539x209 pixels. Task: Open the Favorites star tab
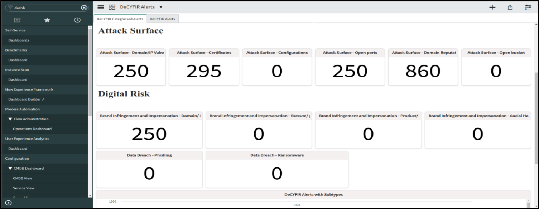(x=47, y=20)
